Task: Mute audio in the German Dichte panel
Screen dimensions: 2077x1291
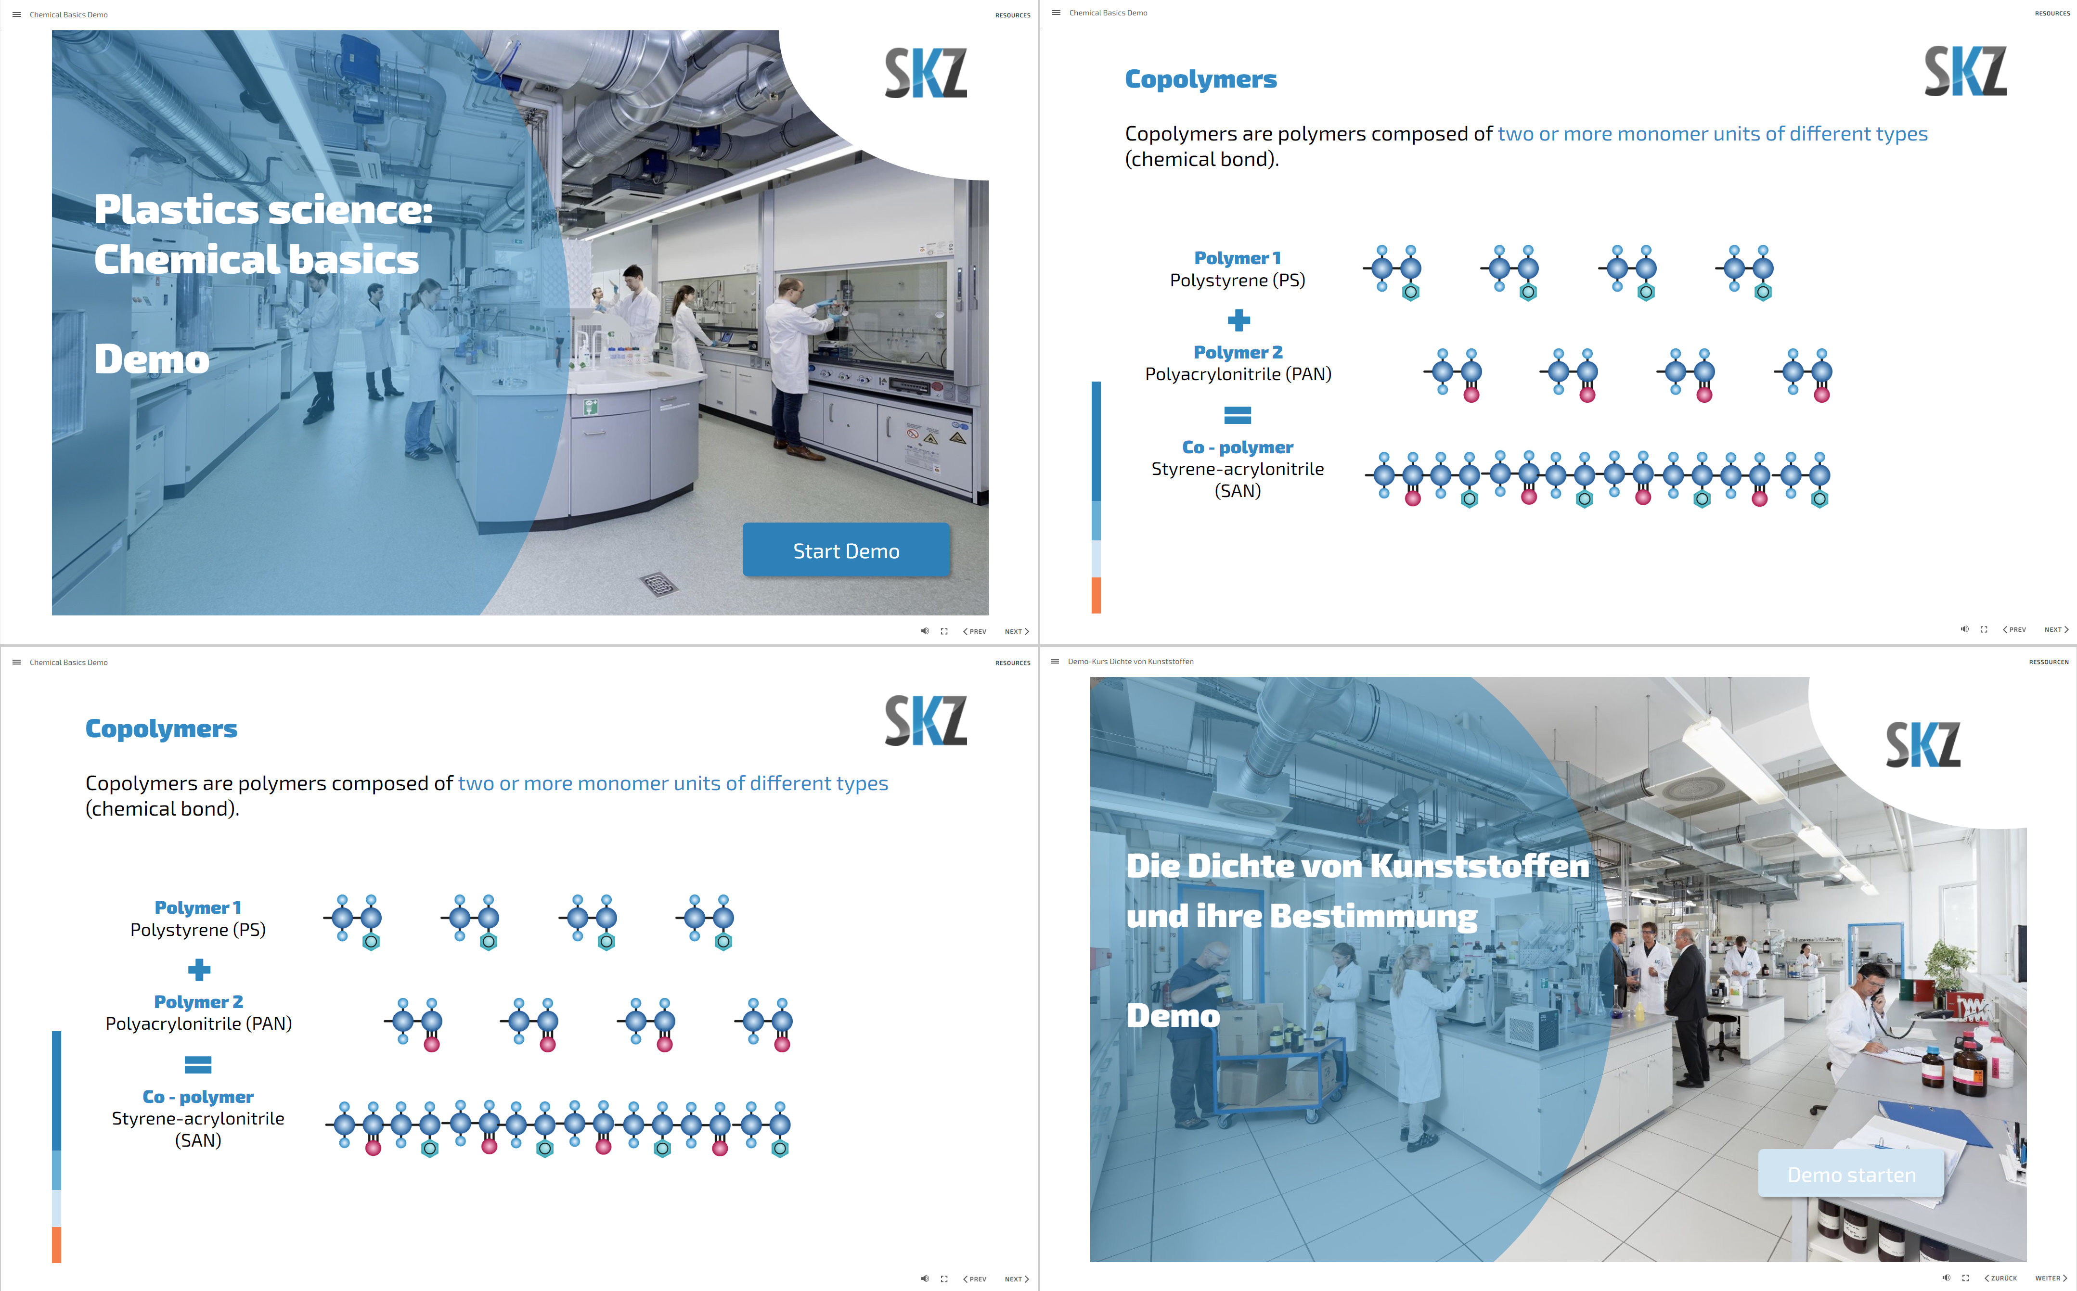Action: 1946,1278
